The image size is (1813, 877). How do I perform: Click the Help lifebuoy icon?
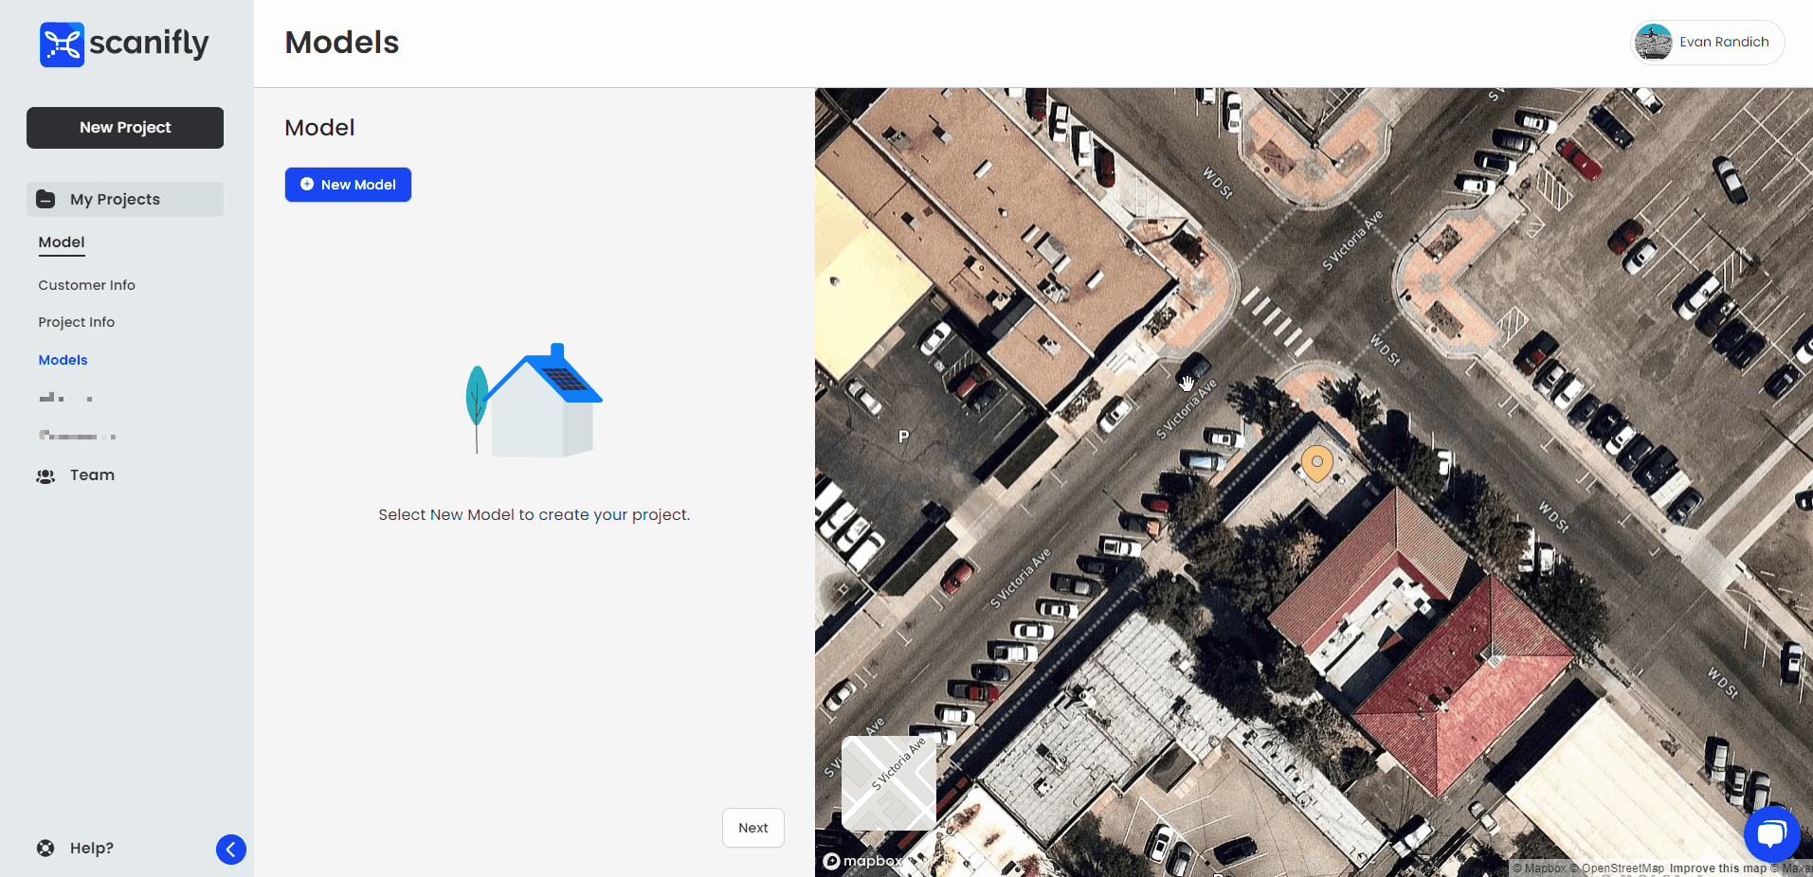[x=45, y=849]
